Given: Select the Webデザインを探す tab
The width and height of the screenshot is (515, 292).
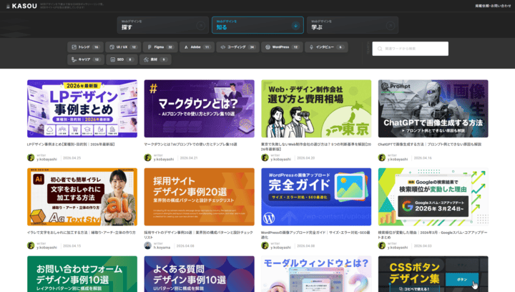Looking at the screenshot, I should click(x=163, y=25).
